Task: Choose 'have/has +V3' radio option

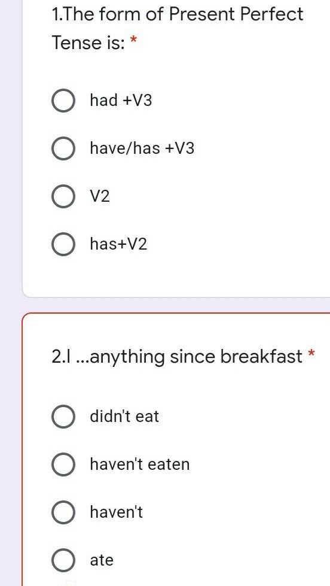Action: (x=63, y=148)
